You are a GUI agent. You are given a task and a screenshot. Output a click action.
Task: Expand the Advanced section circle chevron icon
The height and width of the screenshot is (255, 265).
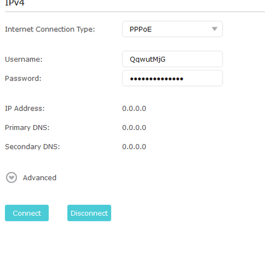[x=12, y=177]
